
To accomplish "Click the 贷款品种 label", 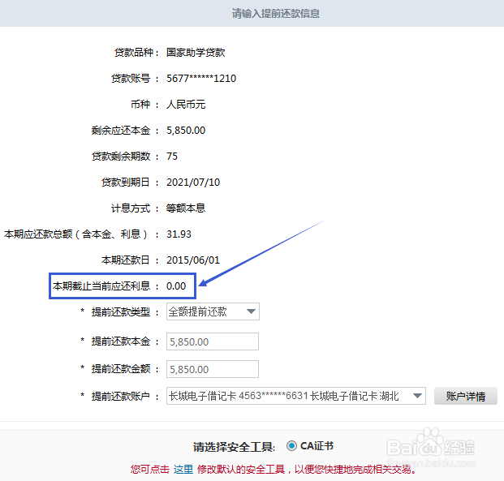I will 134,53.
